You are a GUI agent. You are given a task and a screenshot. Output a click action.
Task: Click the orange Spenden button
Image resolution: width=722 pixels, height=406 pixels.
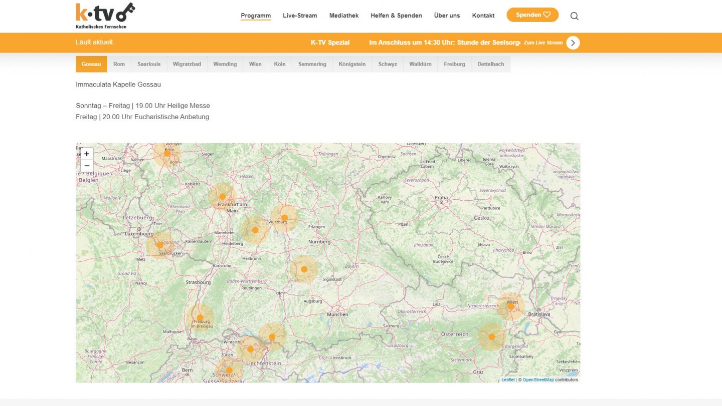click(532, 15)
